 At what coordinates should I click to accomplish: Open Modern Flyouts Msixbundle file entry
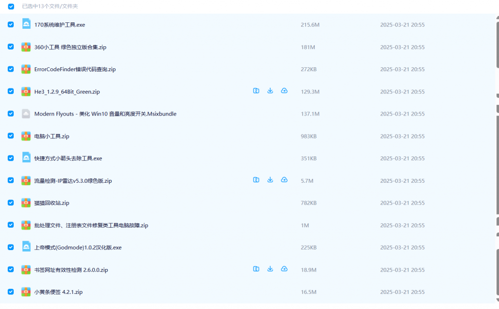pos(105,114)
